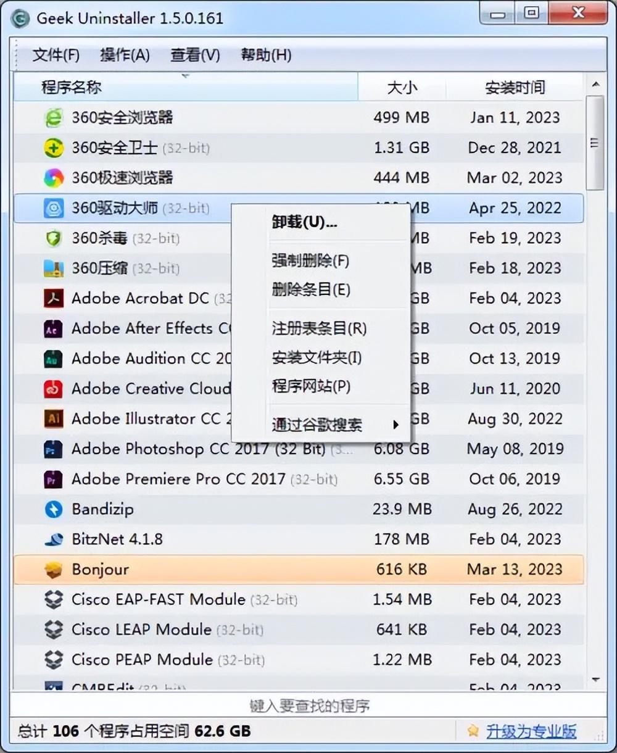The height and width of the screenshot is (753, 617).
Task: Click the 616 KB size cell
Action: (402, 570)
